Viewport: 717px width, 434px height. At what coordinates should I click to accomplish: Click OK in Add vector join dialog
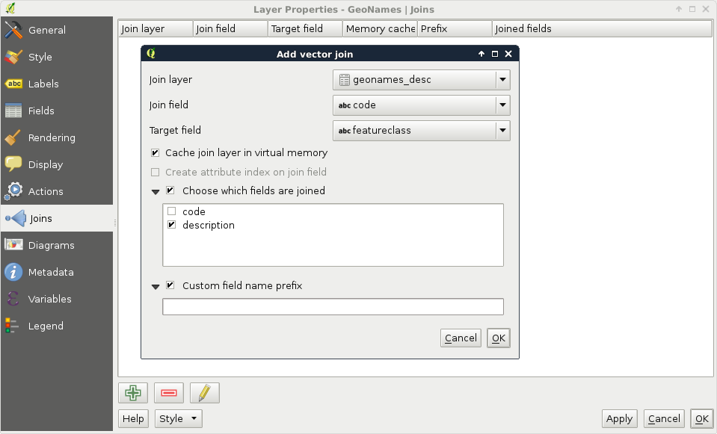tap(499, 338)
